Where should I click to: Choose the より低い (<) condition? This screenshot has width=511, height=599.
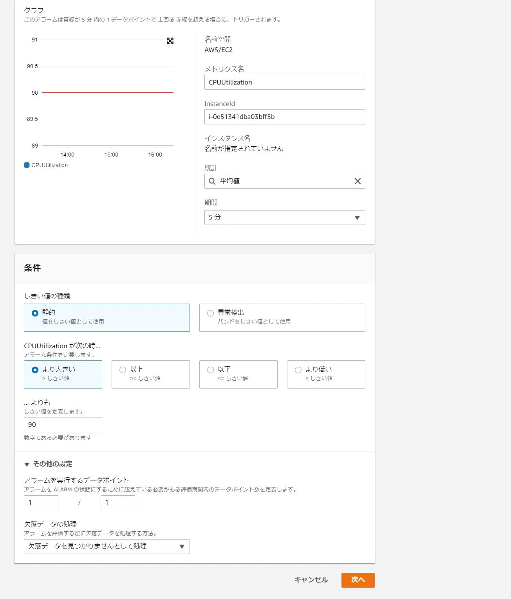(x=326, y=374)
